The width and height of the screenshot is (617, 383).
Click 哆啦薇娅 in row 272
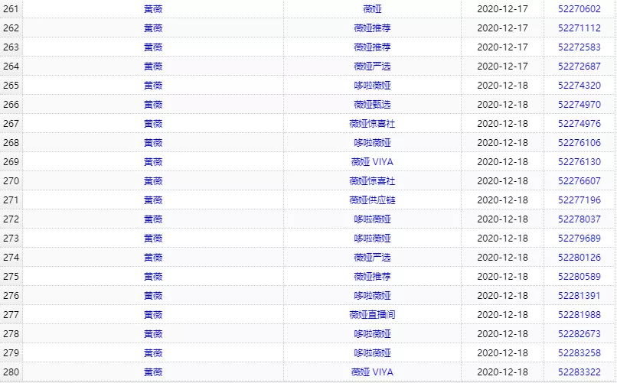(x=372, y=219)
